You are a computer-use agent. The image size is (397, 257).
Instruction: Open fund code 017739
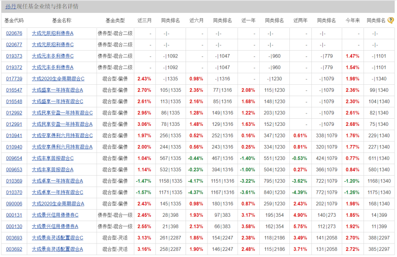(x=14, y=79)
